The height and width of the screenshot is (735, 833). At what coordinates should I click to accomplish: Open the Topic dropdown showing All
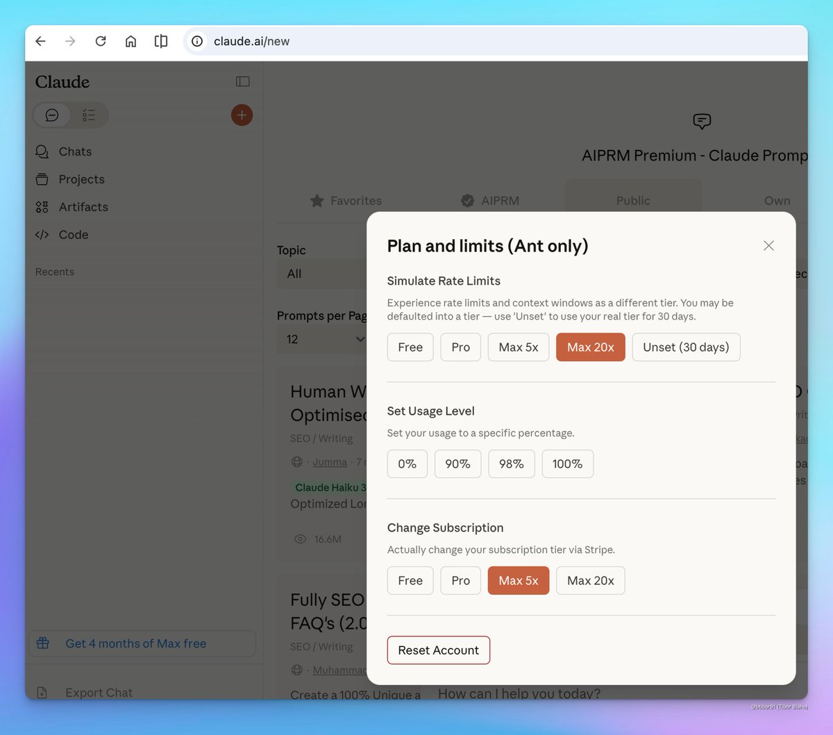tap(322, 274)
